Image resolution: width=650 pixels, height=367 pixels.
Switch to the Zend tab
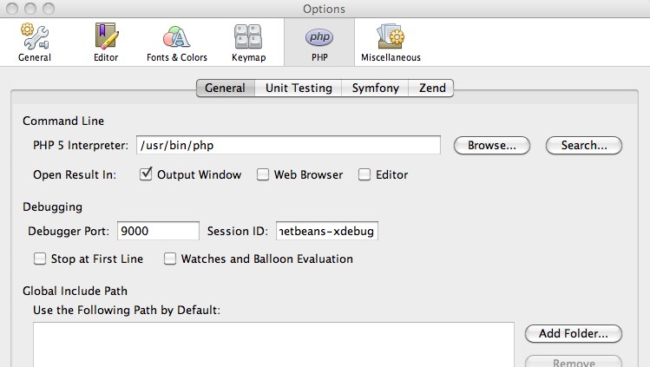coord(432,88)
